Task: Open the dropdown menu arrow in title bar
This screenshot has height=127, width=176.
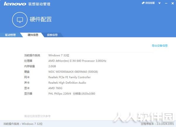Action: (x=159, y=3)
